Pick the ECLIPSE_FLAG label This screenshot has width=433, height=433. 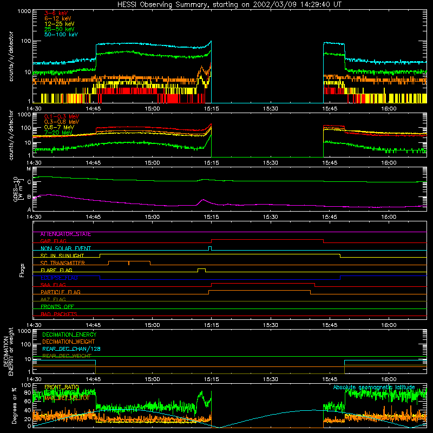click(59, 278)
